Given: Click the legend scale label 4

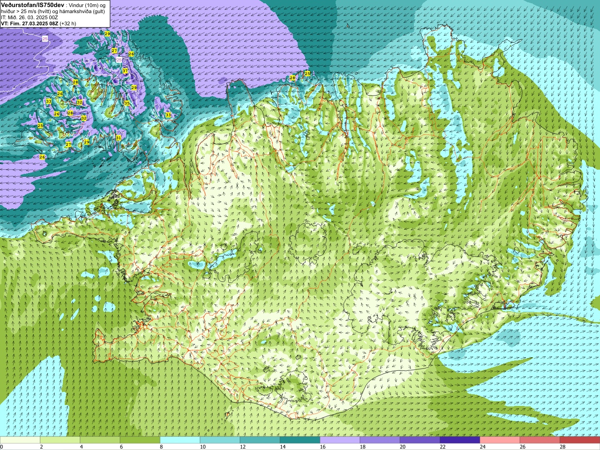Looking at the screenshot, I should click(x=82, y=447).
